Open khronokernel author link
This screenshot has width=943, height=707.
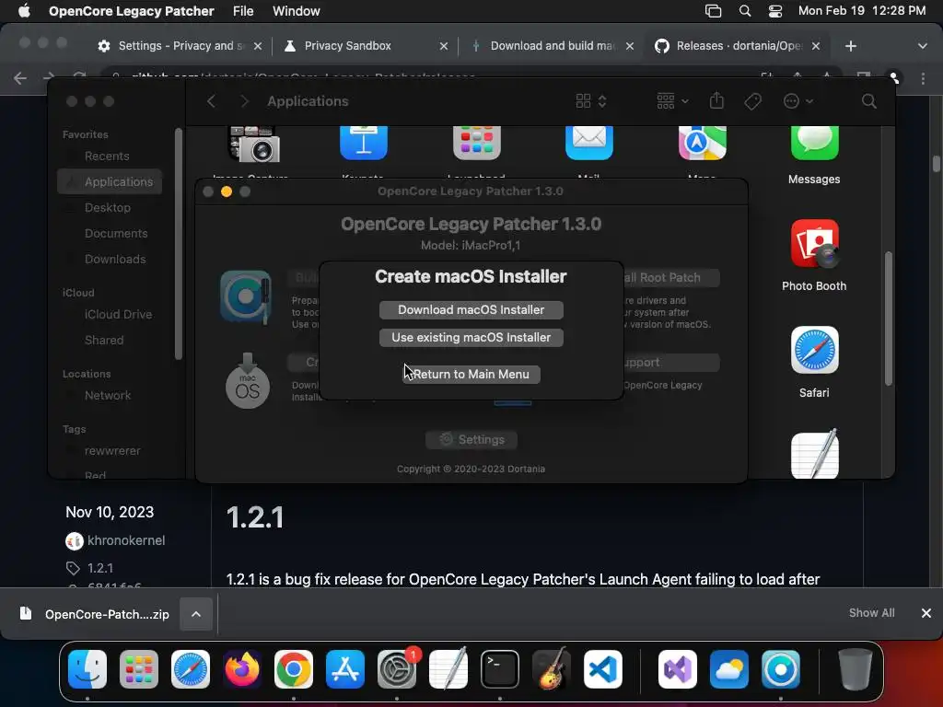click(x=125, y=540)
